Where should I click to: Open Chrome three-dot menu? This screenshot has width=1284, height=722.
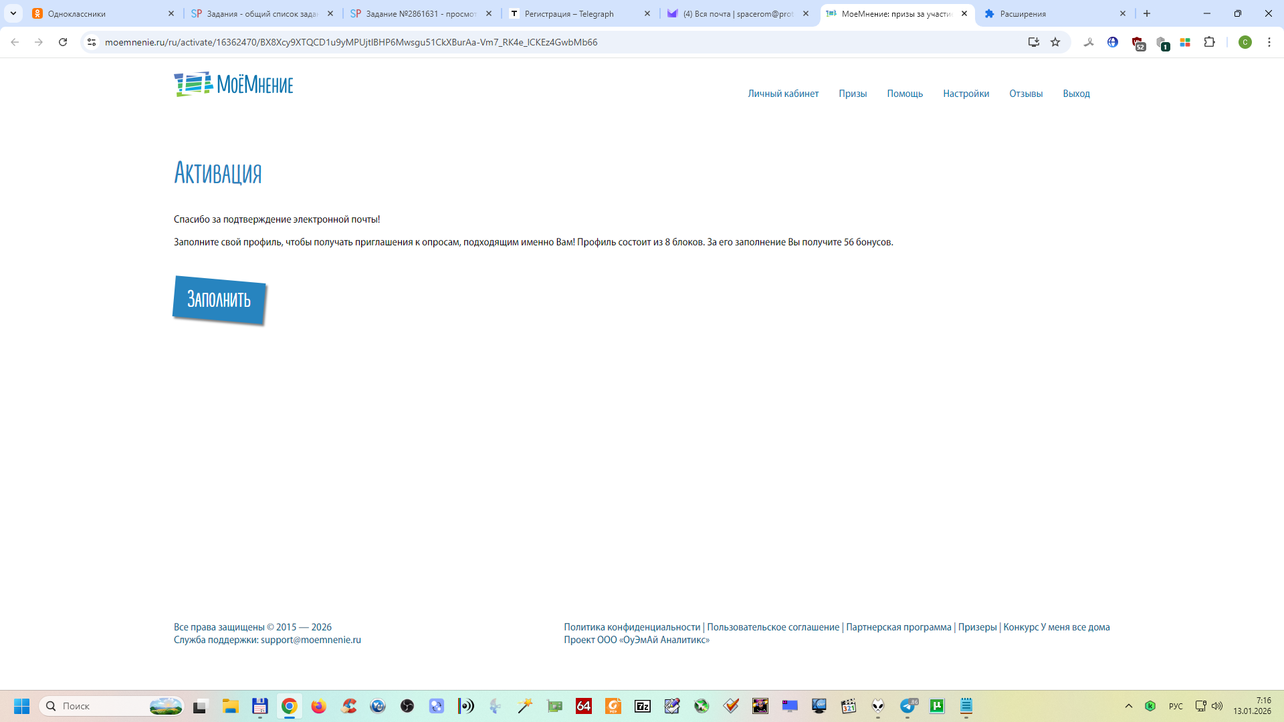pyautogui.click(x=1269, y=42)
